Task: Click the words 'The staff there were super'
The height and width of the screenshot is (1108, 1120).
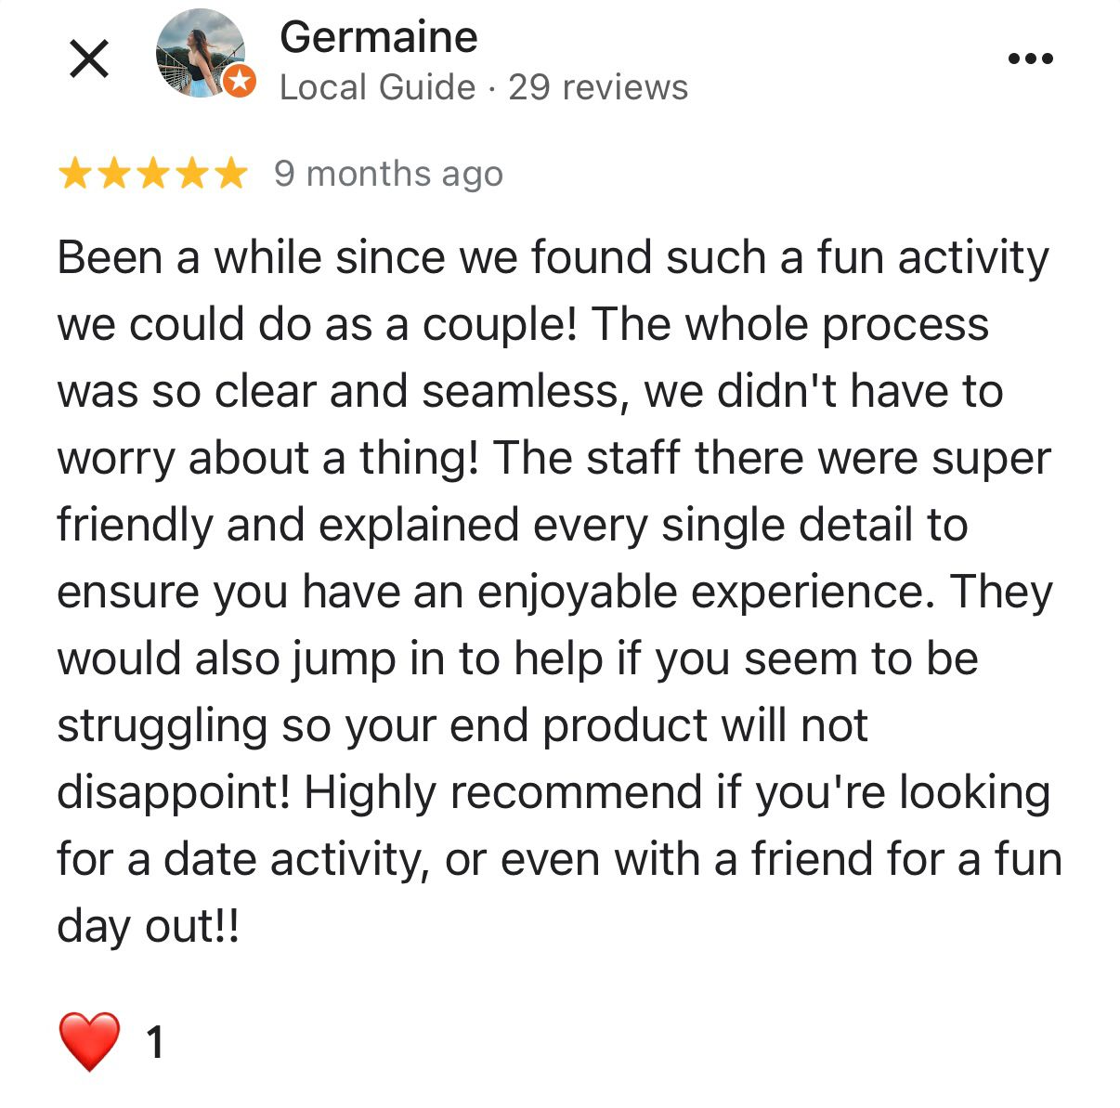Action: (x=772, y=458)
